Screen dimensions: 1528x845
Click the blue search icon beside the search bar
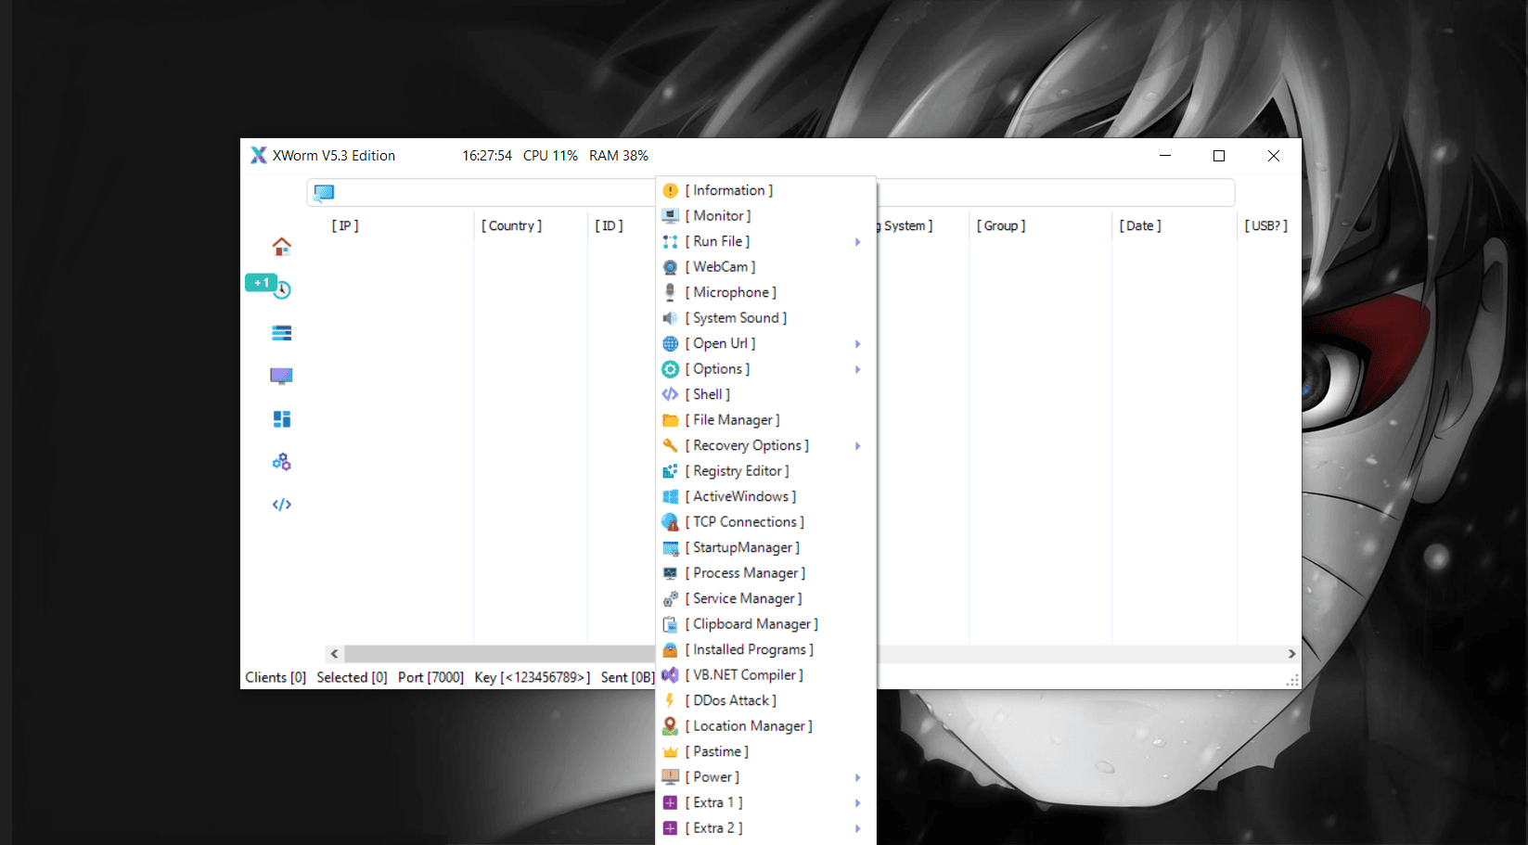coord(324,192)
